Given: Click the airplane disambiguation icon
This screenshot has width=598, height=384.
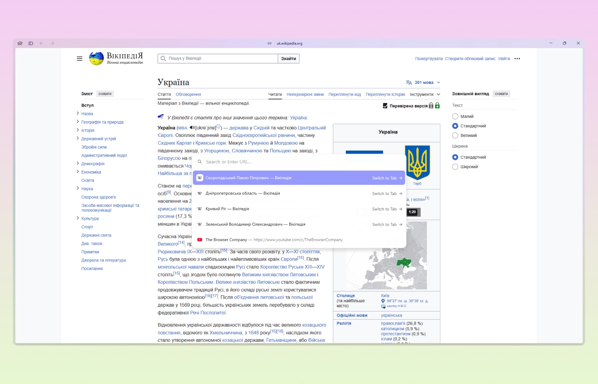Looking at the screenshot, I should tap(161, 116).
